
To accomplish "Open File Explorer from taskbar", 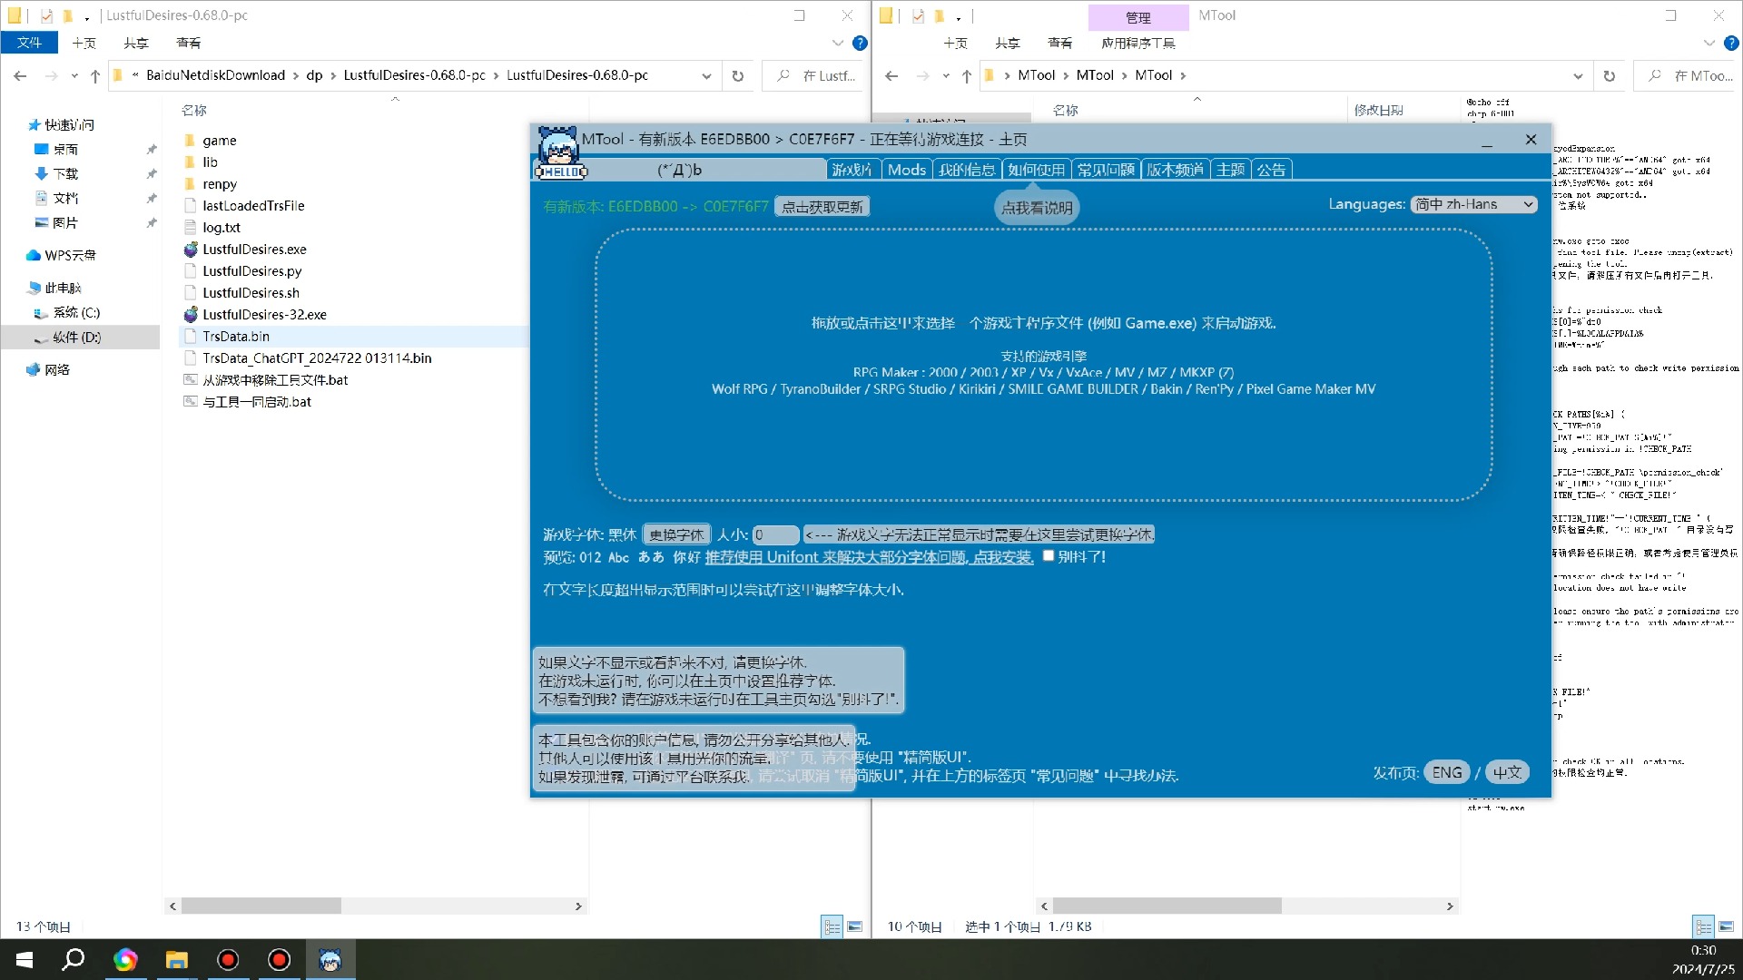I will point(176,959).
